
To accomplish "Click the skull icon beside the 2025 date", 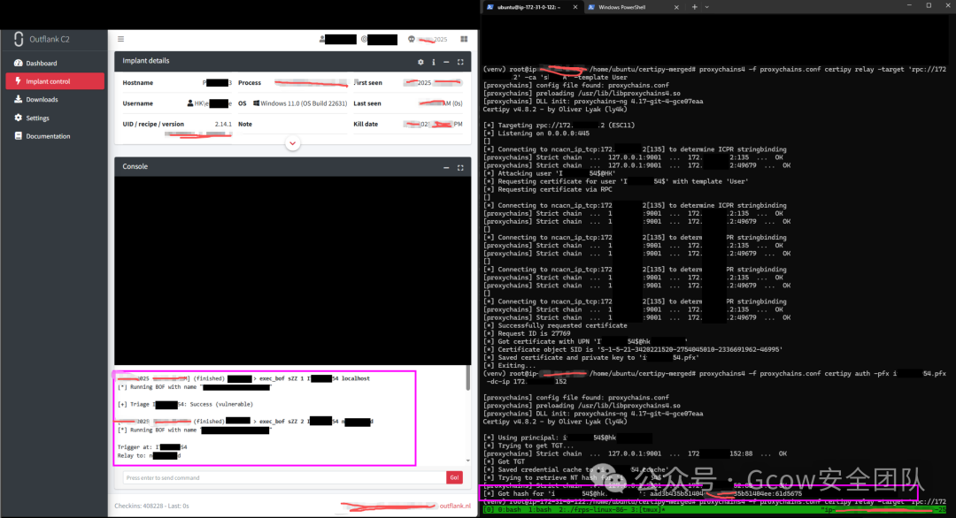I will 412,39.
